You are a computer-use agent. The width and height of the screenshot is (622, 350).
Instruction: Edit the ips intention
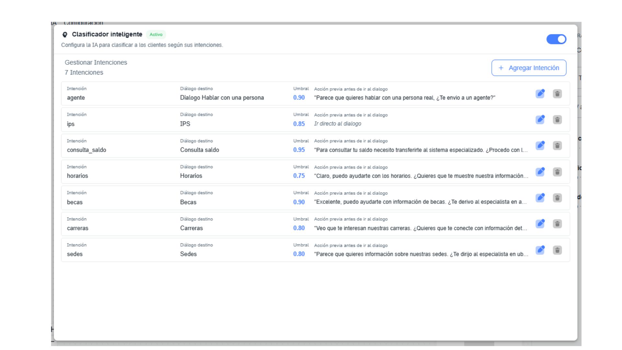click(x=540, y=120)
